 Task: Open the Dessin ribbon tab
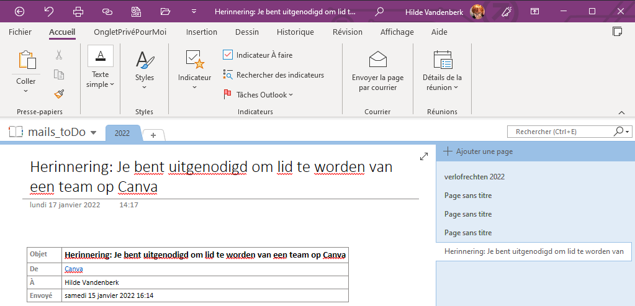(247, 32)
